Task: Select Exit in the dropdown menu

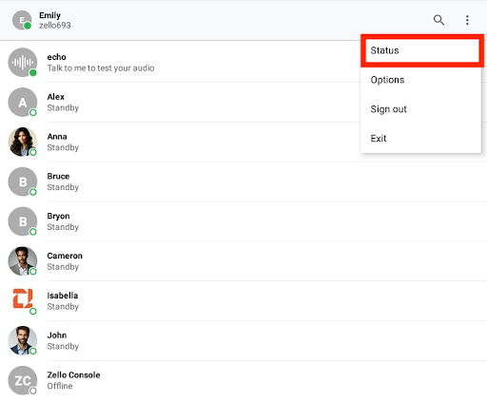Action: click(420, 139)
